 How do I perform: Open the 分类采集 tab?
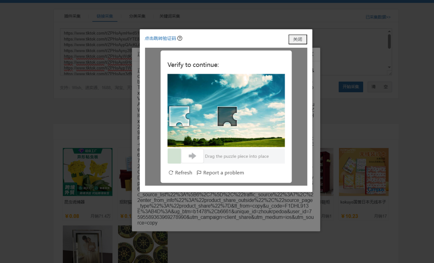click(137, 16)
